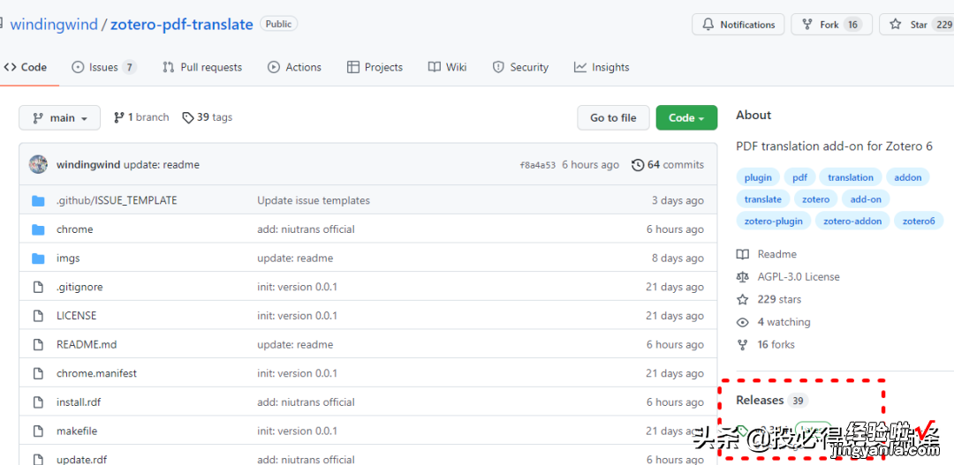
Task: Select the translate topic tag
Action: [763, 199]
